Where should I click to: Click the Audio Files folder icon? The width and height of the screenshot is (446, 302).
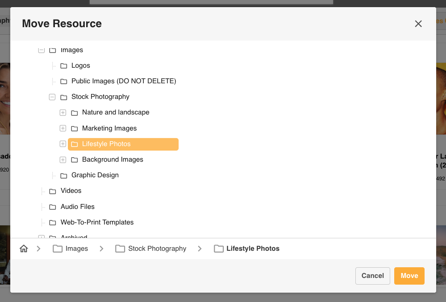pyautogui.click(x=53, y=207)
